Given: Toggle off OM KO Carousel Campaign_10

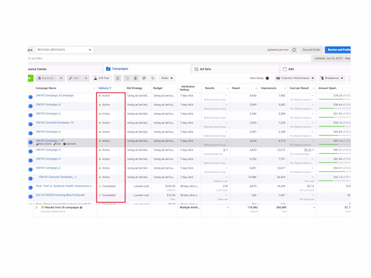Looking at the screenshot, I should [x=31, y=124].
